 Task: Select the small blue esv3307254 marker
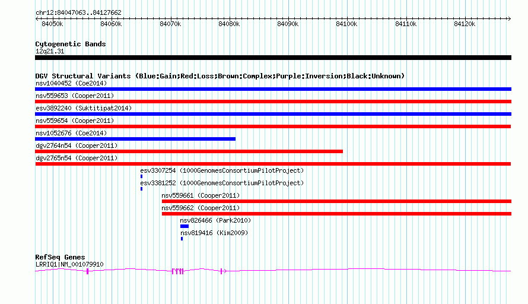[141, 176]
